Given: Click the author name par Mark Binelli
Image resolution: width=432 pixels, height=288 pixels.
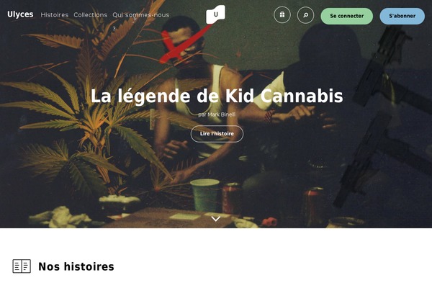Looking at the screenshot, I should tap(217, 114).
